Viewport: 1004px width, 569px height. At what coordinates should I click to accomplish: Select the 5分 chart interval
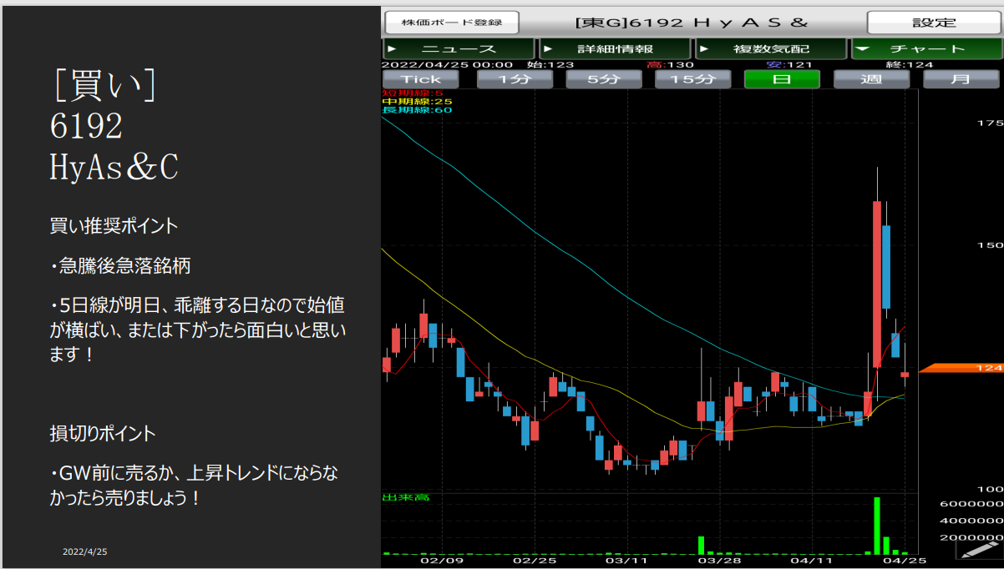point(604,79)
